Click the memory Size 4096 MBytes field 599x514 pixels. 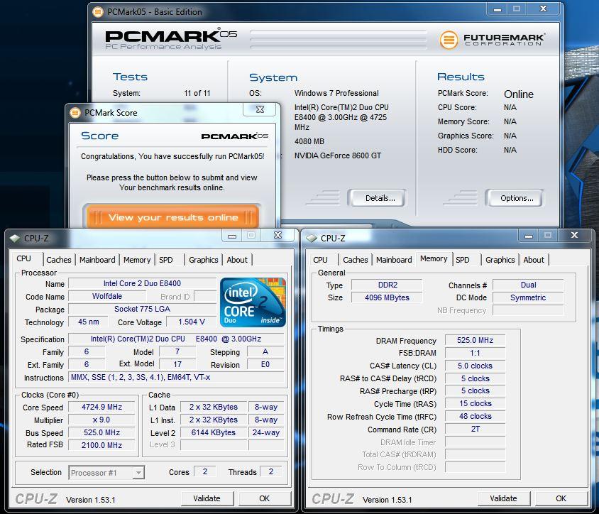pos(387,297)
